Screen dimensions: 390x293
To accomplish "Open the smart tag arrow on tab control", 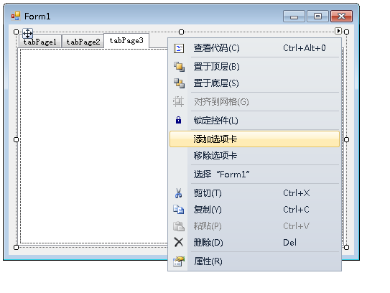I will click(338, 31).
